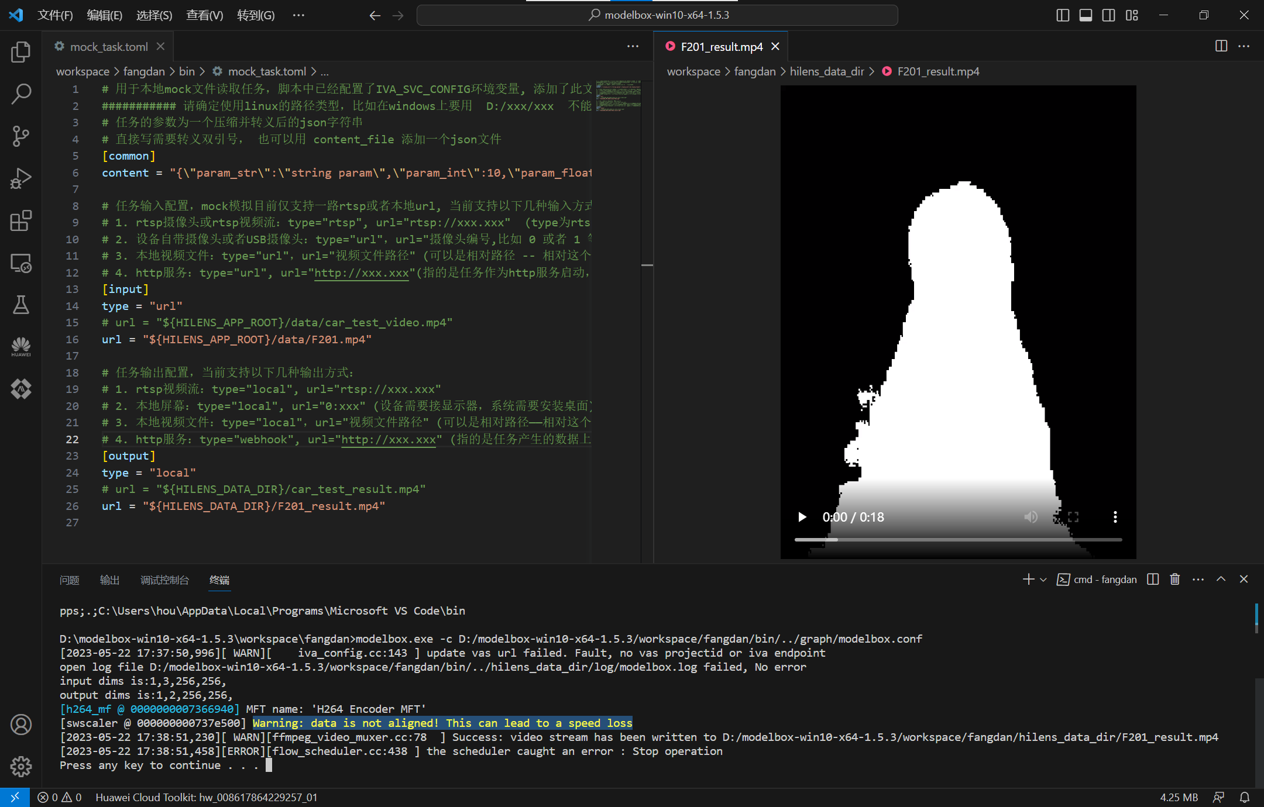Switch to the 输出 panel tab
This screenshot has height=807, width=1264.
[109, 580]
